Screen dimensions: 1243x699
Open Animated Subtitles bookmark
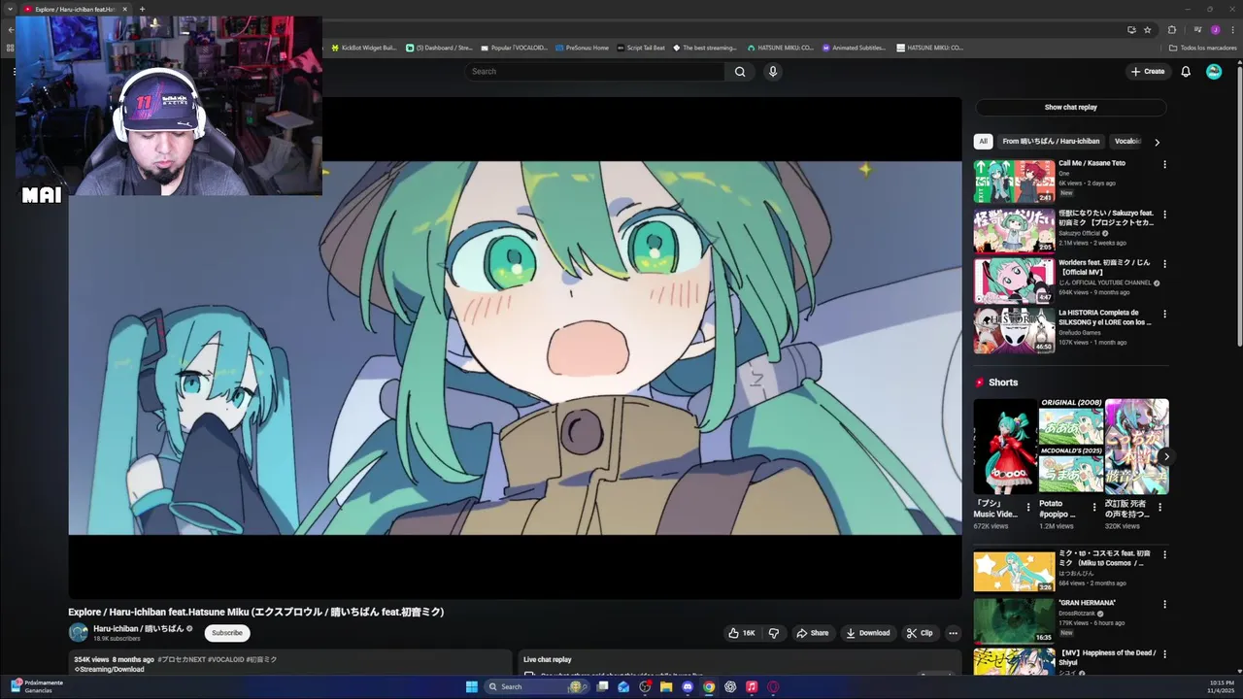pyautogui.click(x=854, y=48)
